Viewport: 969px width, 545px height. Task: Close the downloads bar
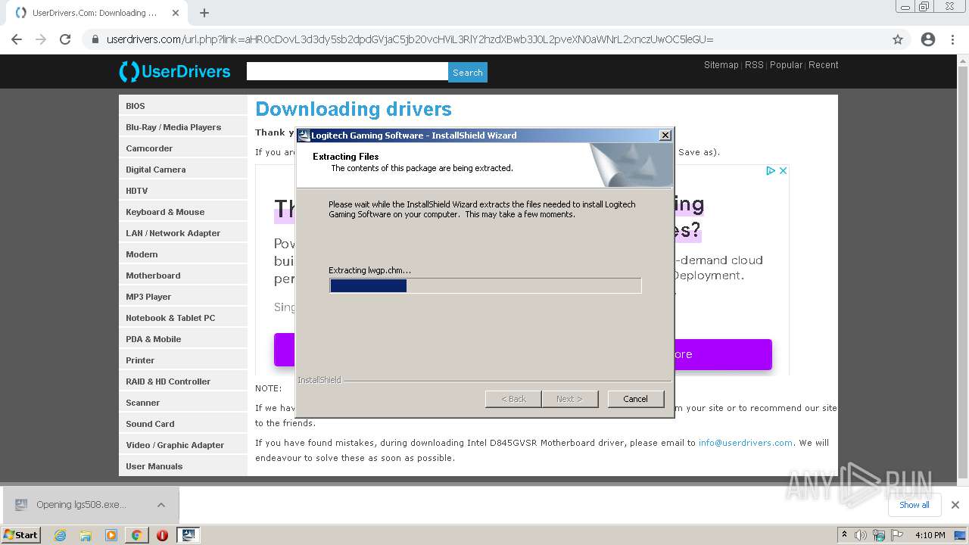click(955, 505)
